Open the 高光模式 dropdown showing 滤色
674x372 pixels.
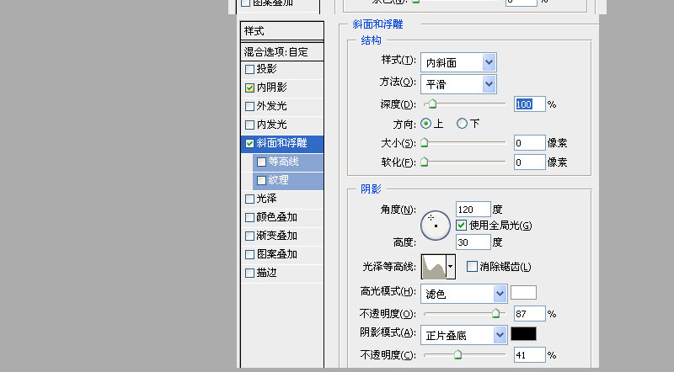pos(464,294)
